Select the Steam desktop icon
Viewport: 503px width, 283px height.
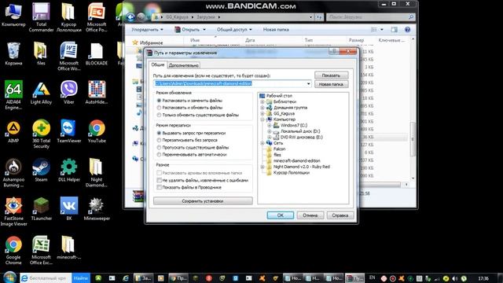[41, 170]
